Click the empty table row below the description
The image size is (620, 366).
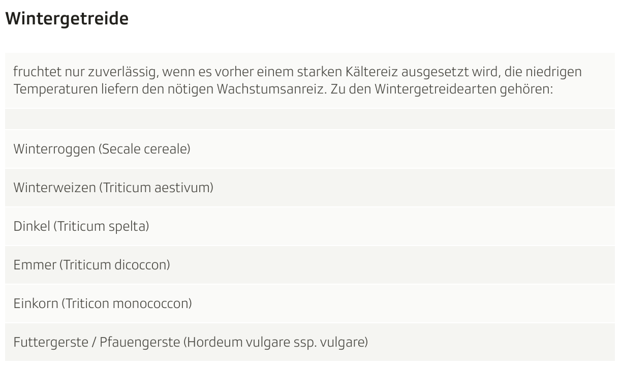[x=309, y=119]
